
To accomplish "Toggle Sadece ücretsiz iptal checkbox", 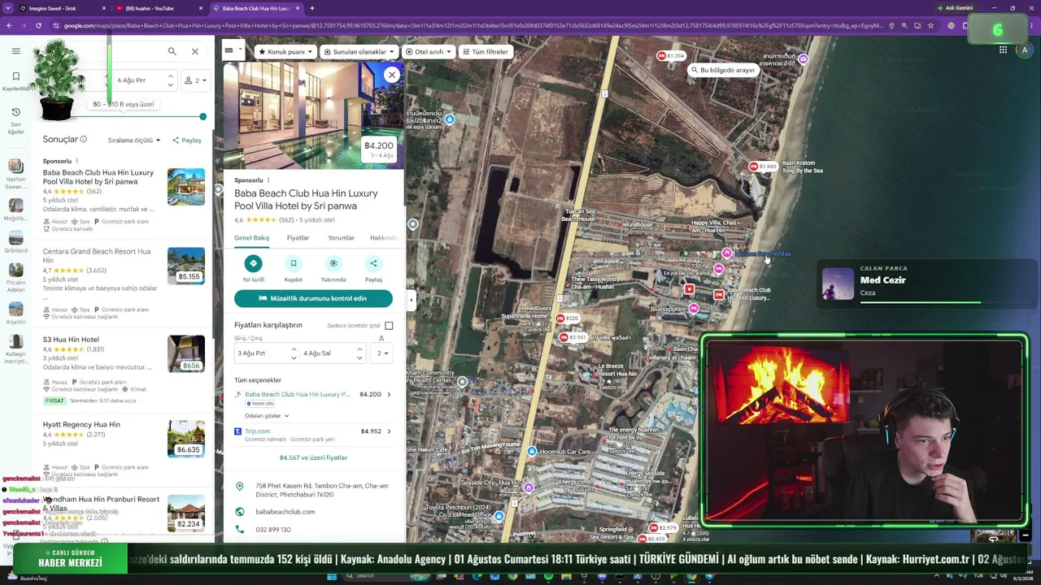I will tap(389, 326).
